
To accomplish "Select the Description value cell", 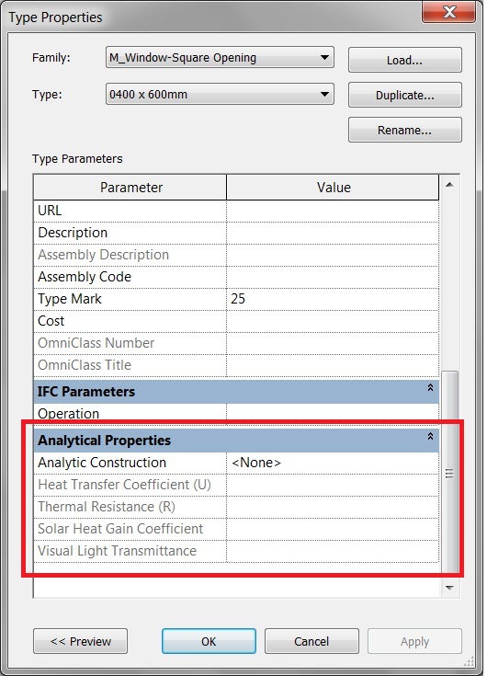I will click(x=333, y=233).
